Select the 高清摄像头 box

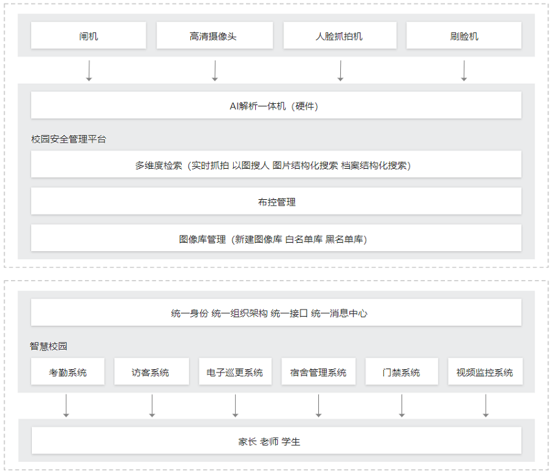click(214, 36)
